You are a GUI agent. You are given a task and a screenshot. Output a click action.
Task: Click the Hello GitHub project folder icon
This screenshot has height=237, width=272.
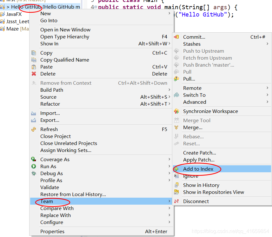coord(3,7)
